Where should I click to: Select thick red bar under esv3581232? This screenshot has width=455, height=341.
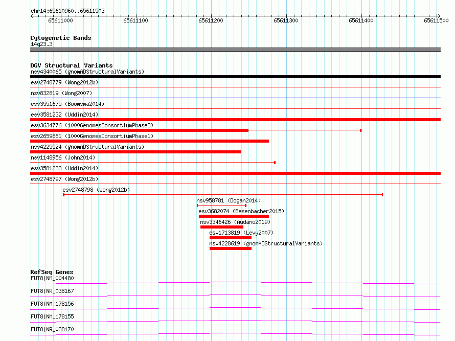[235, 120]
